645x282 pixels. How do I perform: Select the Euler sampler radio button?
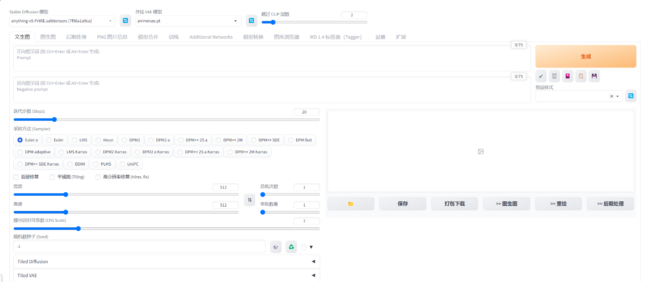(55, 140)
